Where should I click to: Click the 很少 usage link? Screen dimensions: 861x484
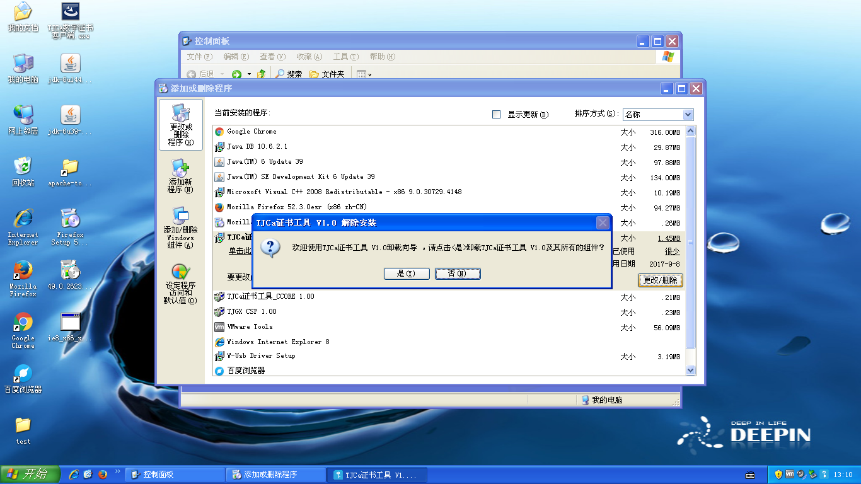672,251
